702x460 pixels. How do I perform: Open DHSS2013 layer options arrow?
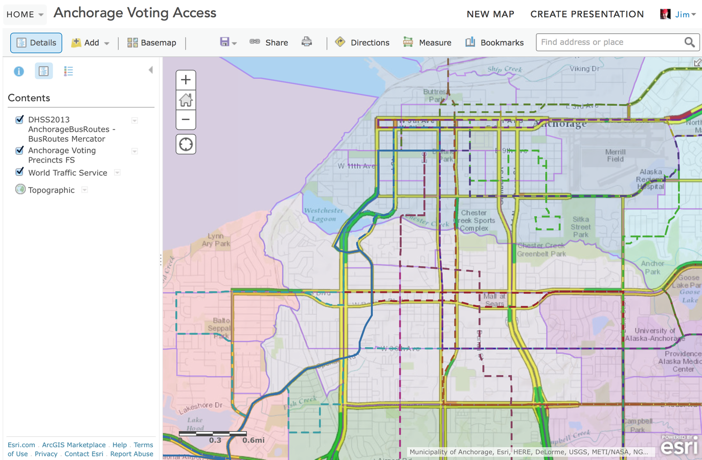pyautogui.click(x=135, y=121)
